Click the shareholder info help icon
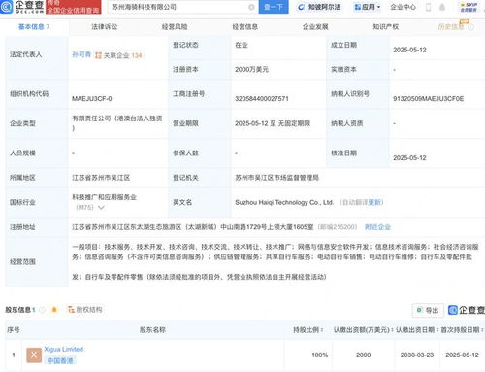Viewport: 485px width, 372px height. (42, 310)
